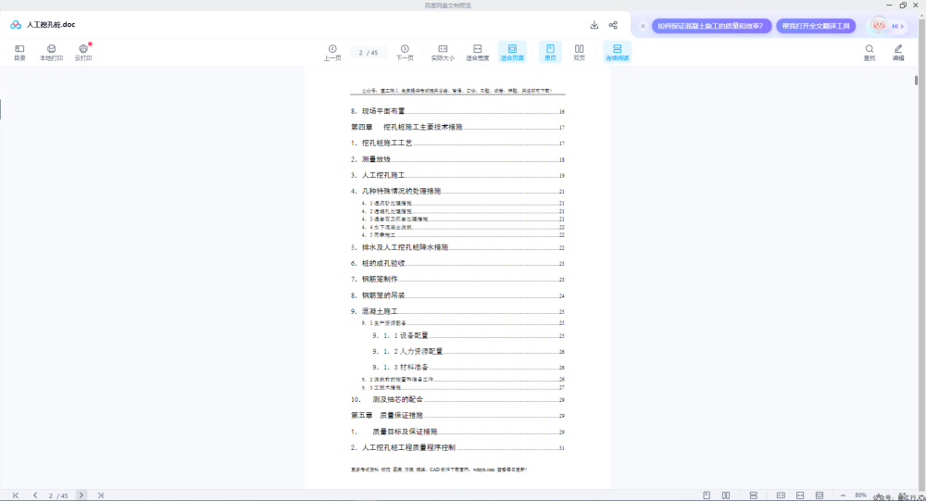Screen dimensions: 926x501
Task: Click TOC entry 1. 质量目标及保证措施
Action: click(457, 432)
